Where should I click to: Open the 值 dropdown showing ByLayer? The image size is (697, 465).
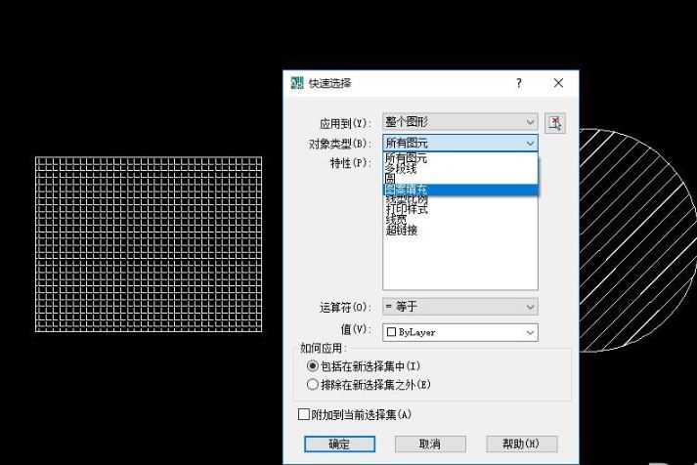point(460,332)
